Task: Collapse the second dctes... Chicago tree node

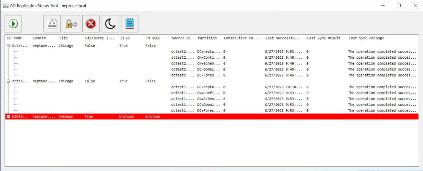Action: (9, 81)
